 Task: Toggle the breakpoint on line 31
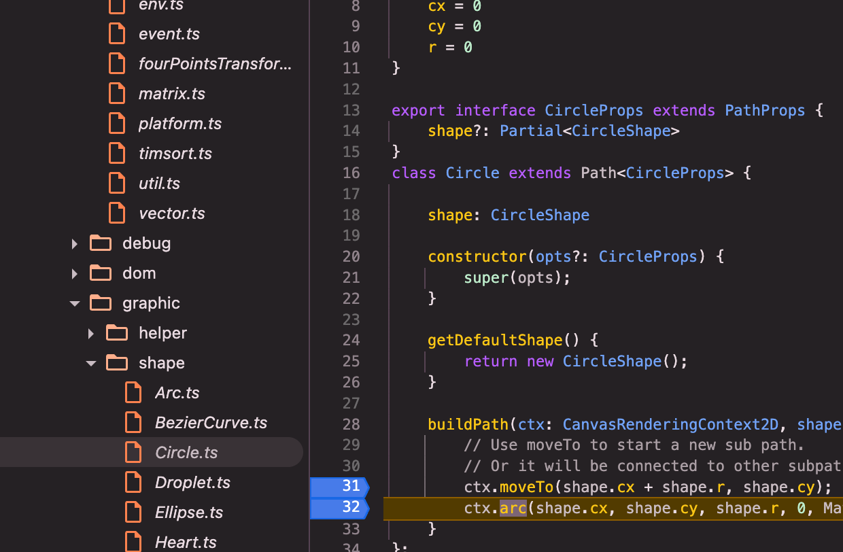[339, 487]
